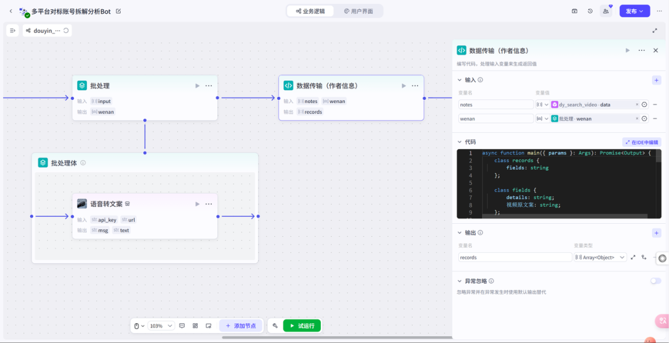Screen dimensions: 669x343
Task: Click the edit pencil icon beside Bot title
Action: tap(118, 11)
